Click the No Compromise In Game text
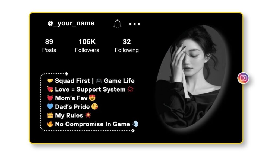Screen dimensions: 278x156 pyautogui.click(x=93, y=124)
